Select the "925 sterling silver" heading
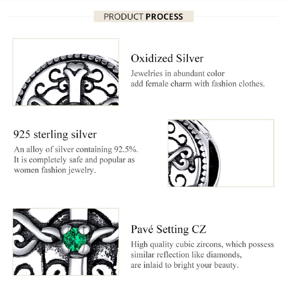 click(x=55, y=135)
